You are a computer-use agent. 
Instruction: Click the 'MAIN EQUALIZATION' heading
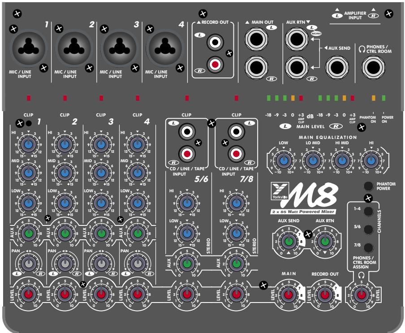point(328,137)
